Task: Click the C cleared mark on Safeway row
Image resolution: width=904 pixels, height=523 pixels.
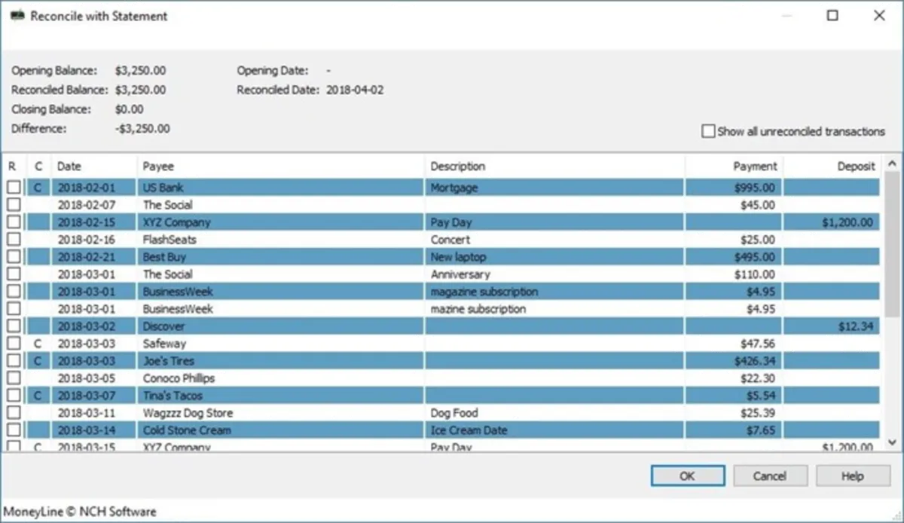Action: tap(38, 344)
